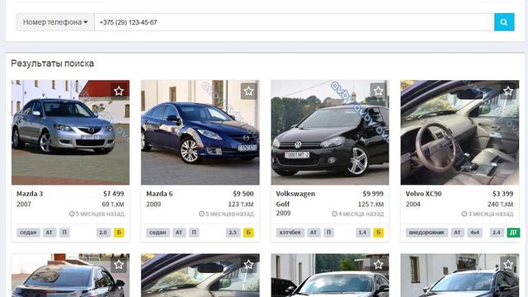
Task: Favorite the Mazda 3 listing star
Action: pyautogui.click(x=119, y=91)
